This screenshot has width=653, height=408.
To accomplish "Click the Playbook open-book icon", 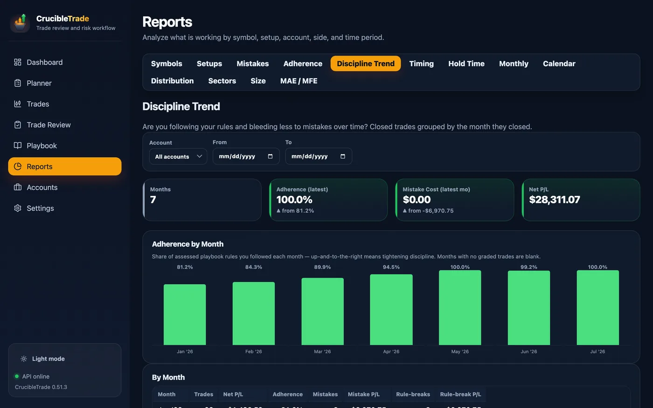I will (x=18, y=145).
